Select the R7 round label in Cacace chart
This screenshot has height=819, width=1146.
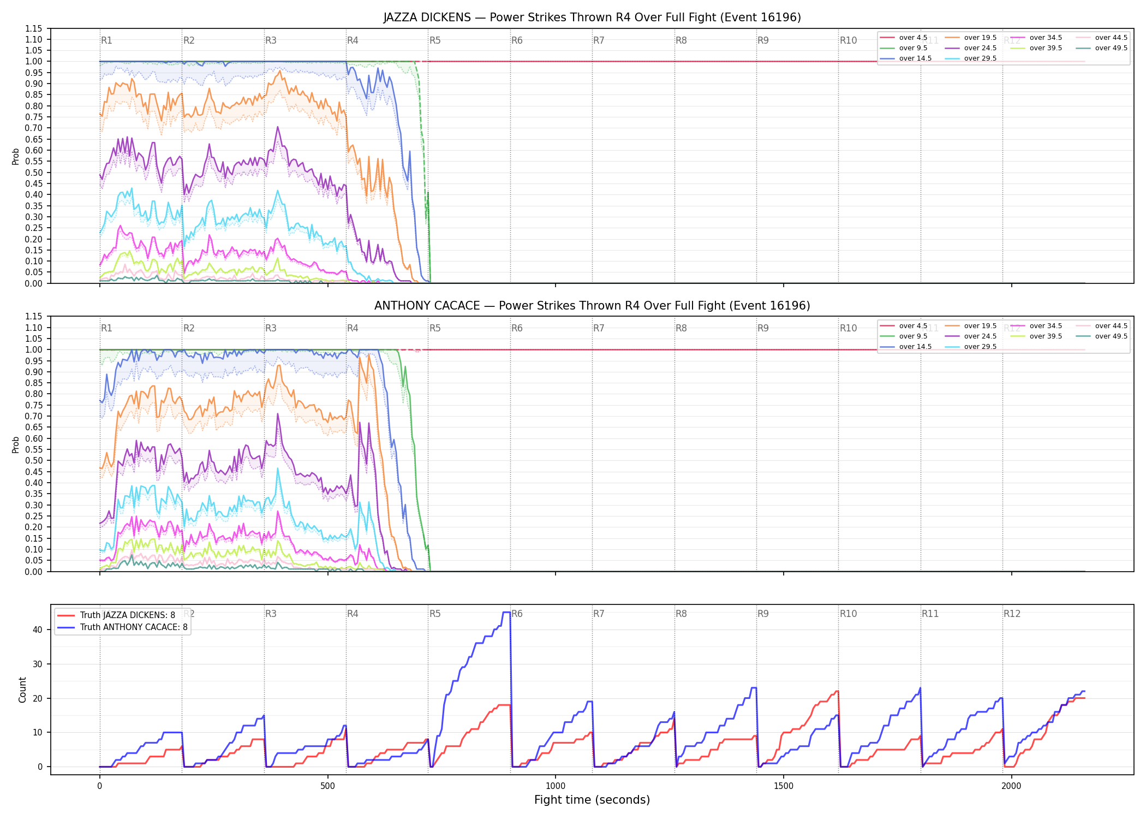[599, 328]
